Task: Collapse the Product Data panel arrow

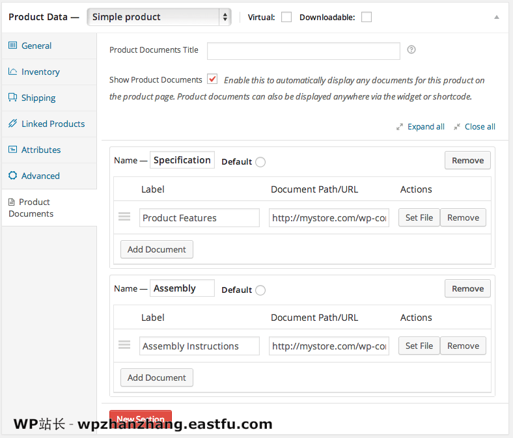Action: pos(497,17)
